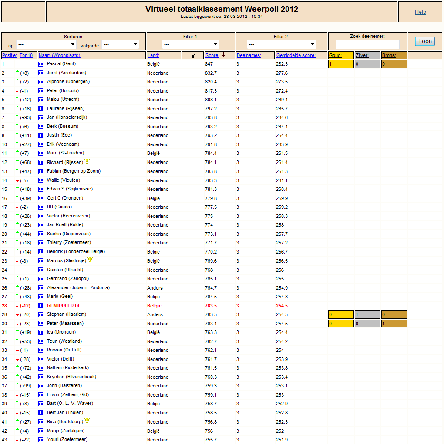This screenshot has width=444, height=444.
Task: Open the 'op' sorting dropdown
Action: [x=46, y=44]
